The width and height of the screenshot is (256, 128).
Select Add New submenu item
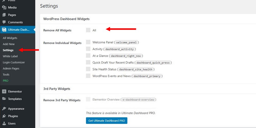point(9,44)
